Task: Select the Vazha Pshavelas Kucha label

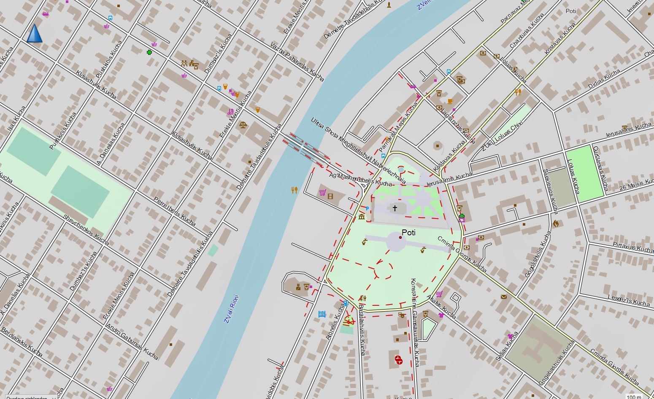Action: point(297,61)
